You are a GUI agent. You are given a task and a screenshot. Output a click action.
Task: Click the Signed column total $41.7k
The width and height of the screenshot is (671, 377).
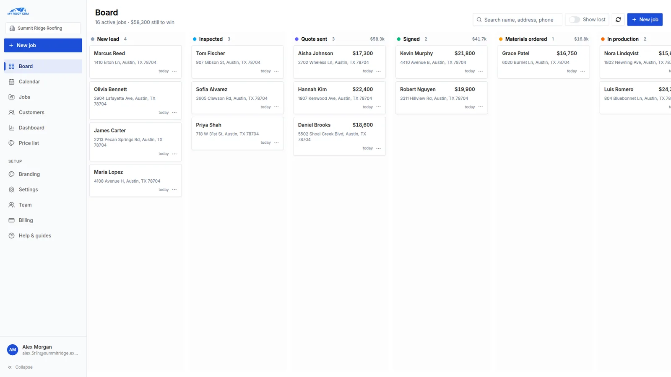[479, 39]
